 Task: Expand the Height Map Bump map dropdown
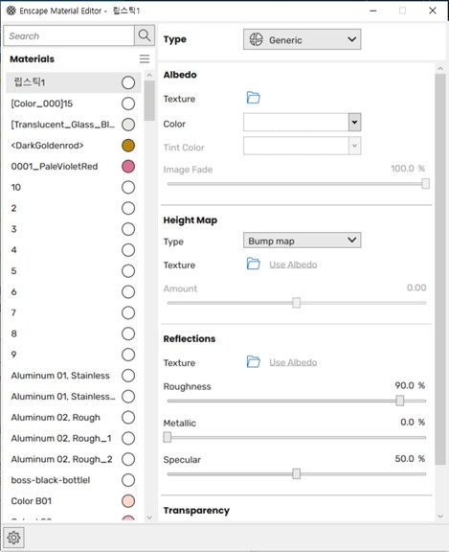tap(302, 241)
